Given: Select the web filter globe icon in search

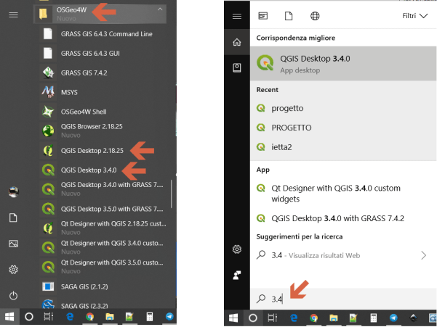Looking at the screenshot, I should click(x=314, y=15).
